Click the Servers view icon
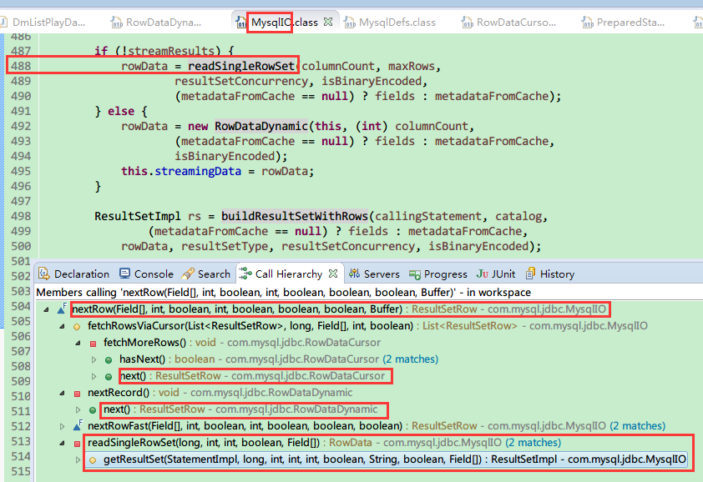This screenshot has height=482, width=703. (x=354, y=274)
